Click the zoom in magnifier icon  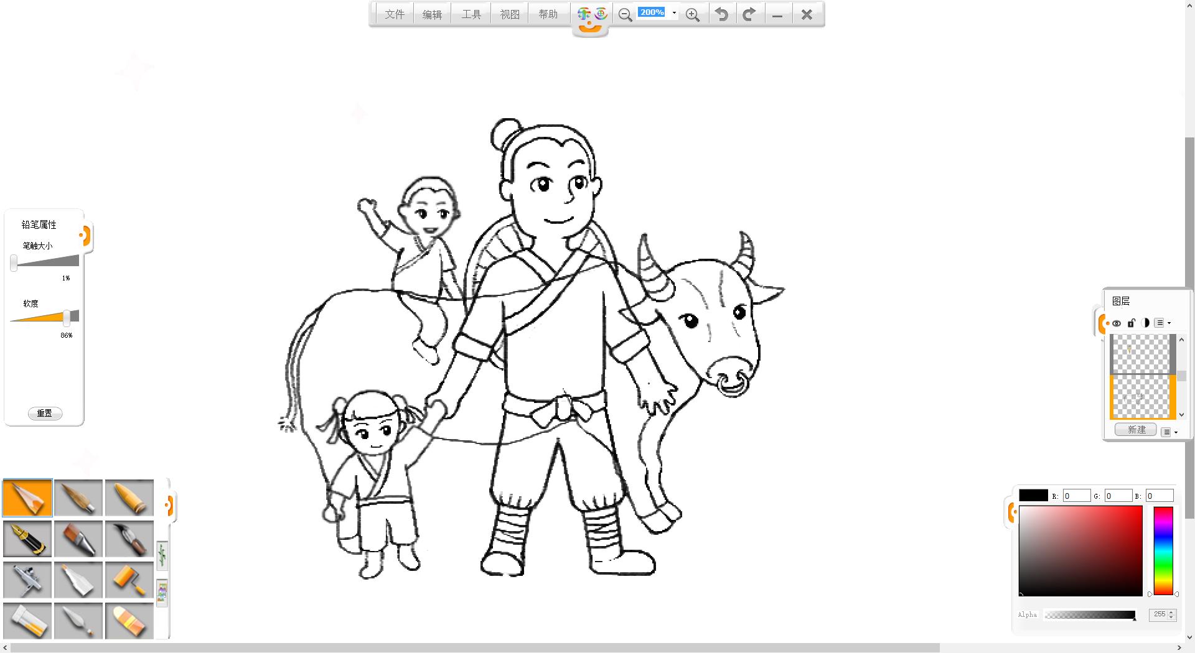[692, 15]
